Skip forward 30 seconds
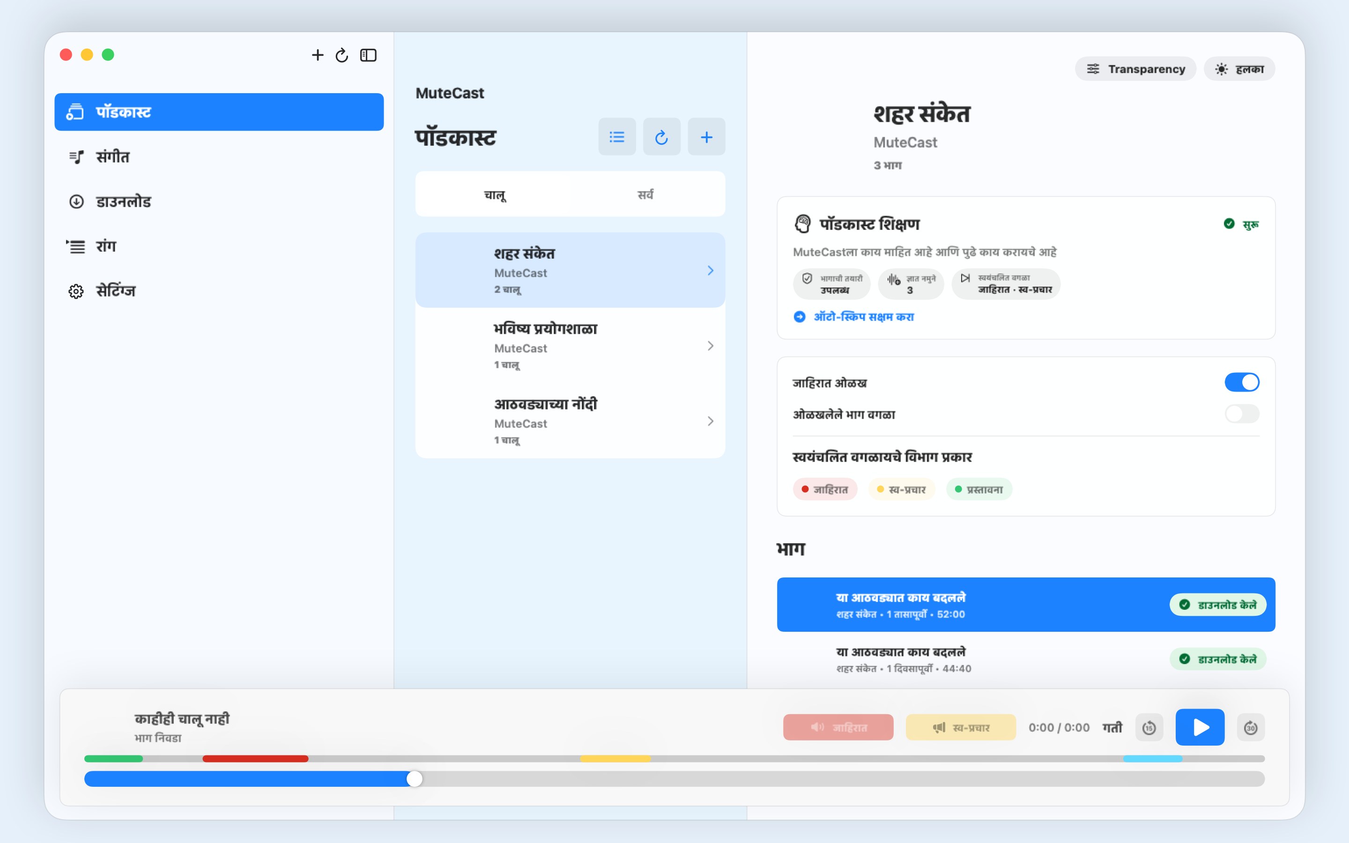This screenshot has height=843, width=1349. tap(1250, 727)
